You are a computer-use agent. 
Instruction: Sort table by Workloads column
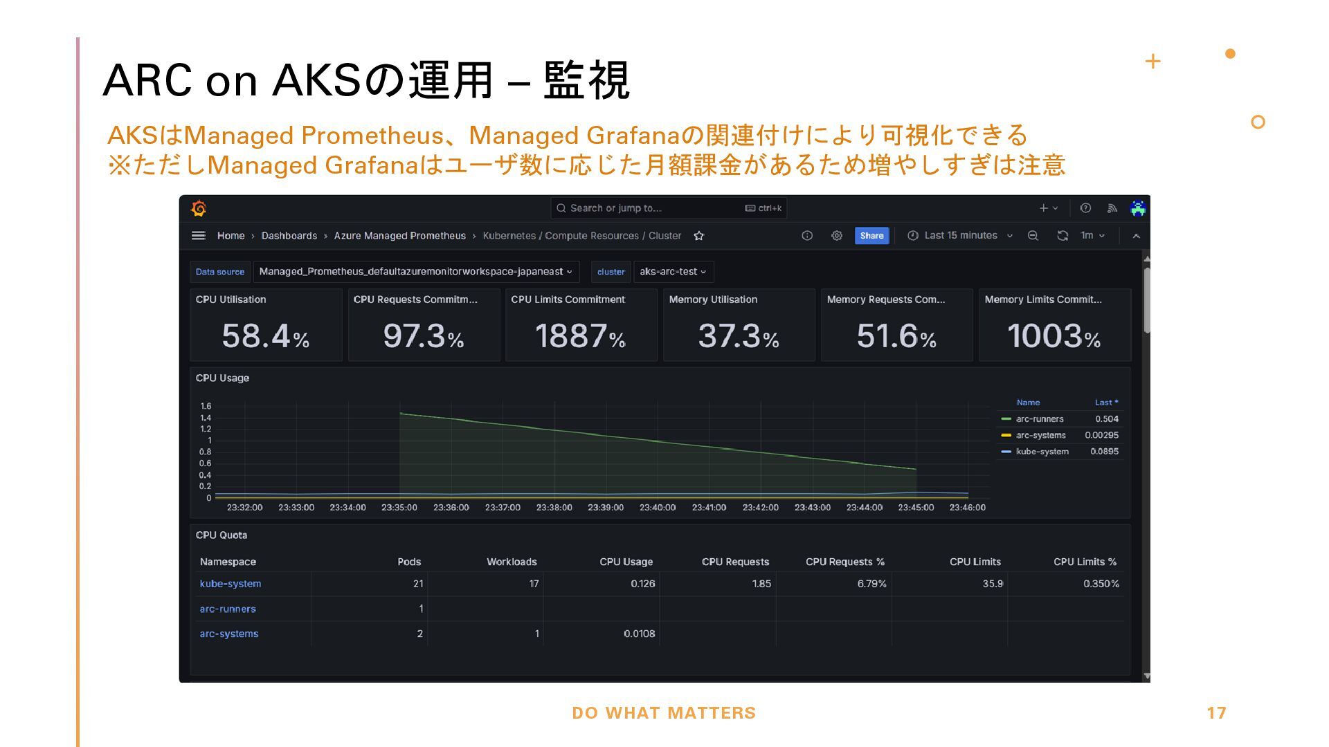click(x=512, y=562)
